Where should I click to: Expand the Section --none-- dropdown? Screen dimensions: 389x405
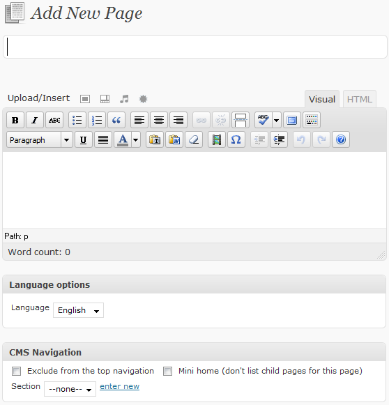click(70, 389)
